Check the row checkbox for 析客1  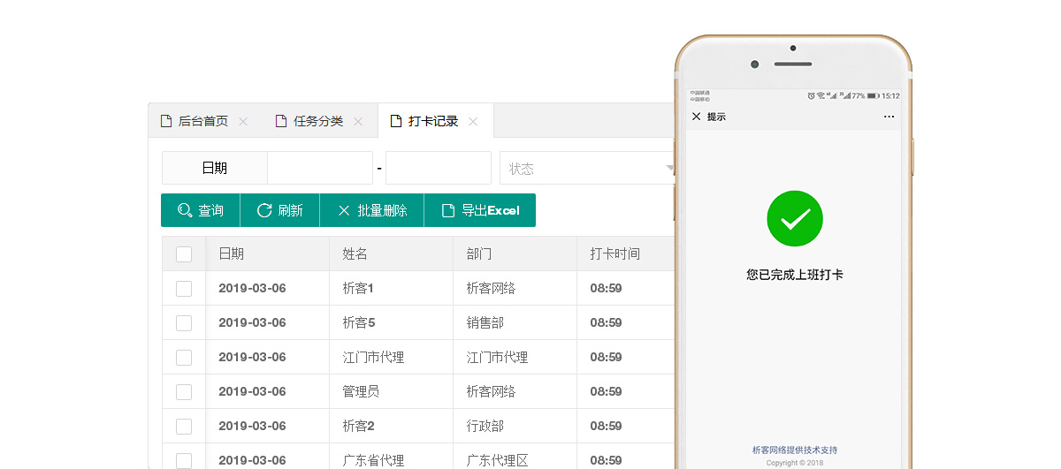(184, 289)
